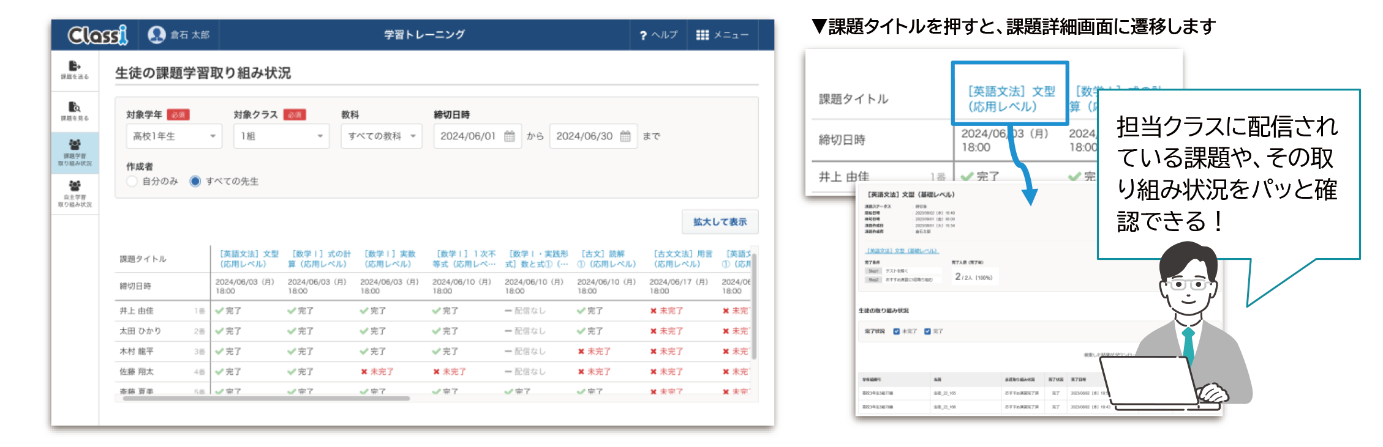Toggle the 完了 checkbox in detail screen
The image size is (1383, 447).
(x=927, y=331)
